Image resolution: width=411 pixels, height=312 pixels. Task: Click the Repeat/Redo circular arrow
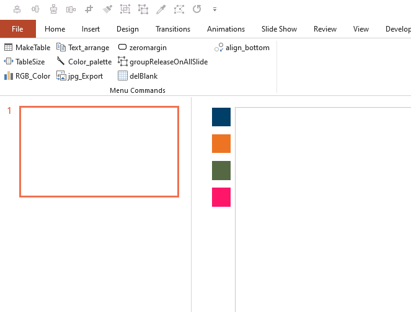click(197, 9)
